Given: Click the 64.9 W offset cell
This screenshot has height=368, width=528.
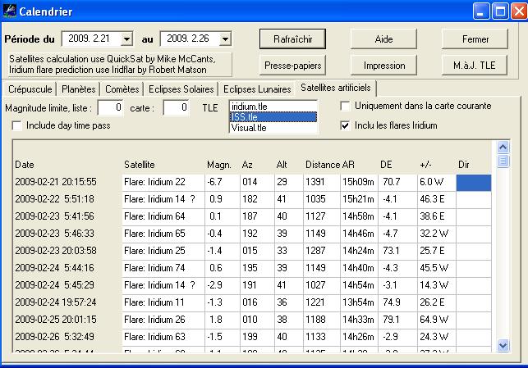Looking at the screenshot, I should click(437, 320).
